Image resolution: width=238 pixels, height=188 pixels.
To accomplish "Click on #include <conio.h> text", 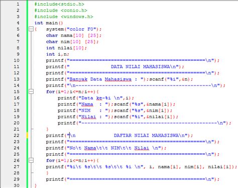I will point(61,11).
